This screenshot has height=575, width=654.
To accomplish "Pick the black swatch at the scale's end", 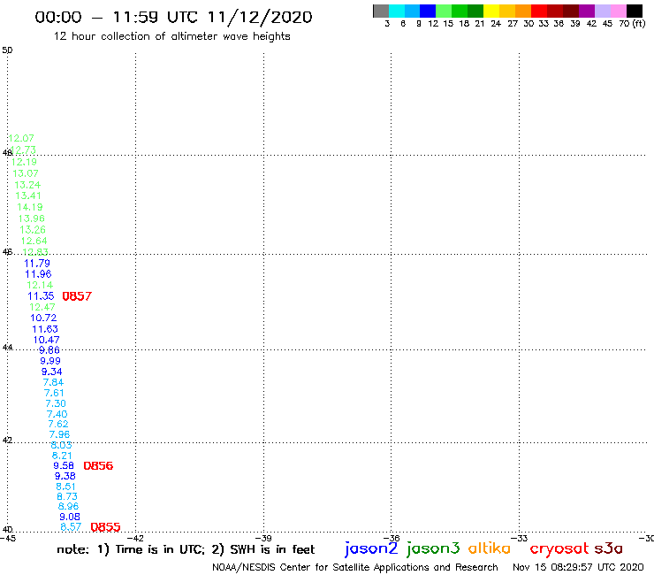I will pos(634,11).
